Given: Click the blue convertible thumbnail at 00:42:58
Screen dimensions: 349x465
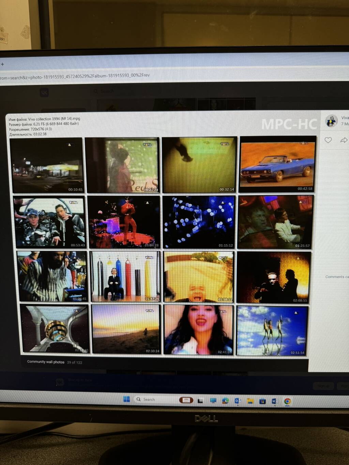Looking at the screenshot, I should (278, 165).
